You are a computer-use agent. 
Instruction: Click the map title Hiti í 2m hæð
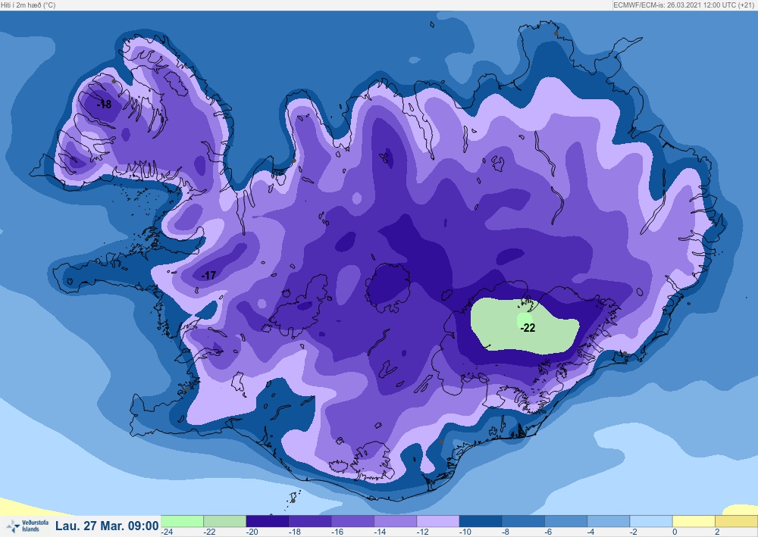(x=28, y=5)
